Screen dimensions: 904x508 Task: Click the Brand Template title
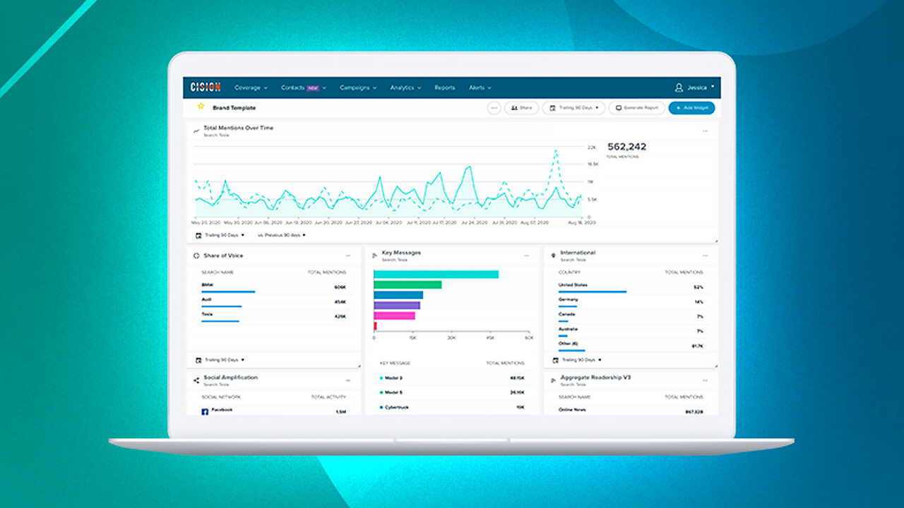click(234, 108)
